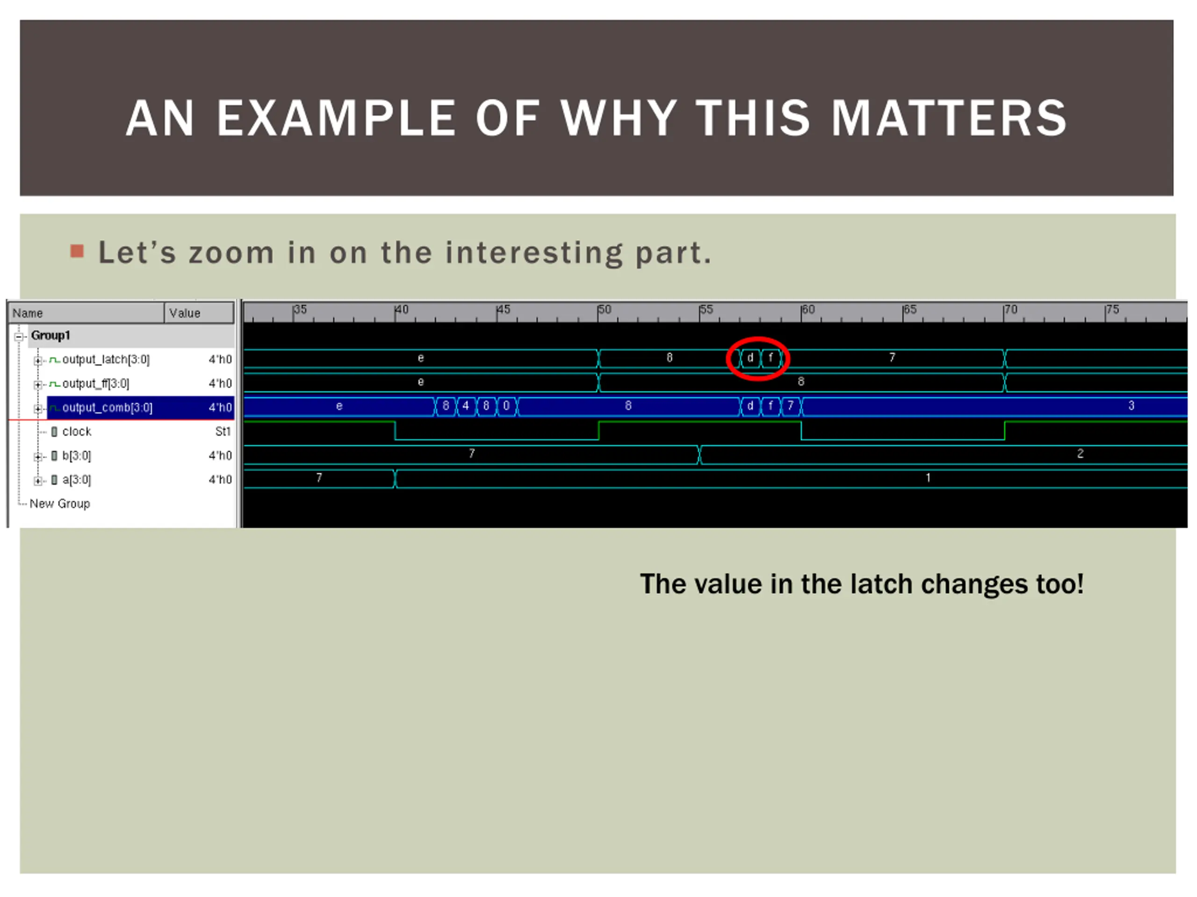Click the '7' segment in b[3:0] waveform
The image size is (1197, 897).
[x=472, y=455]
